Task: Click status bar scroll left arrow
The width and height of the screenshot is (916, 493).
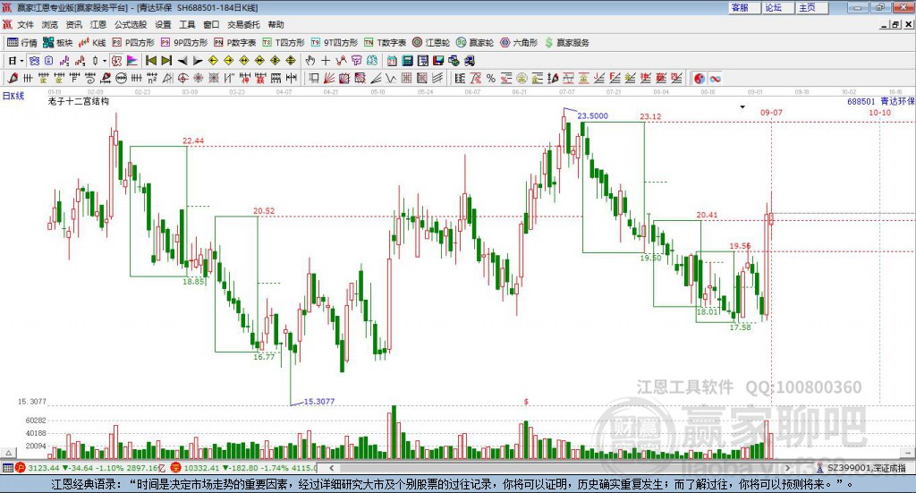Action: point(331,468)
